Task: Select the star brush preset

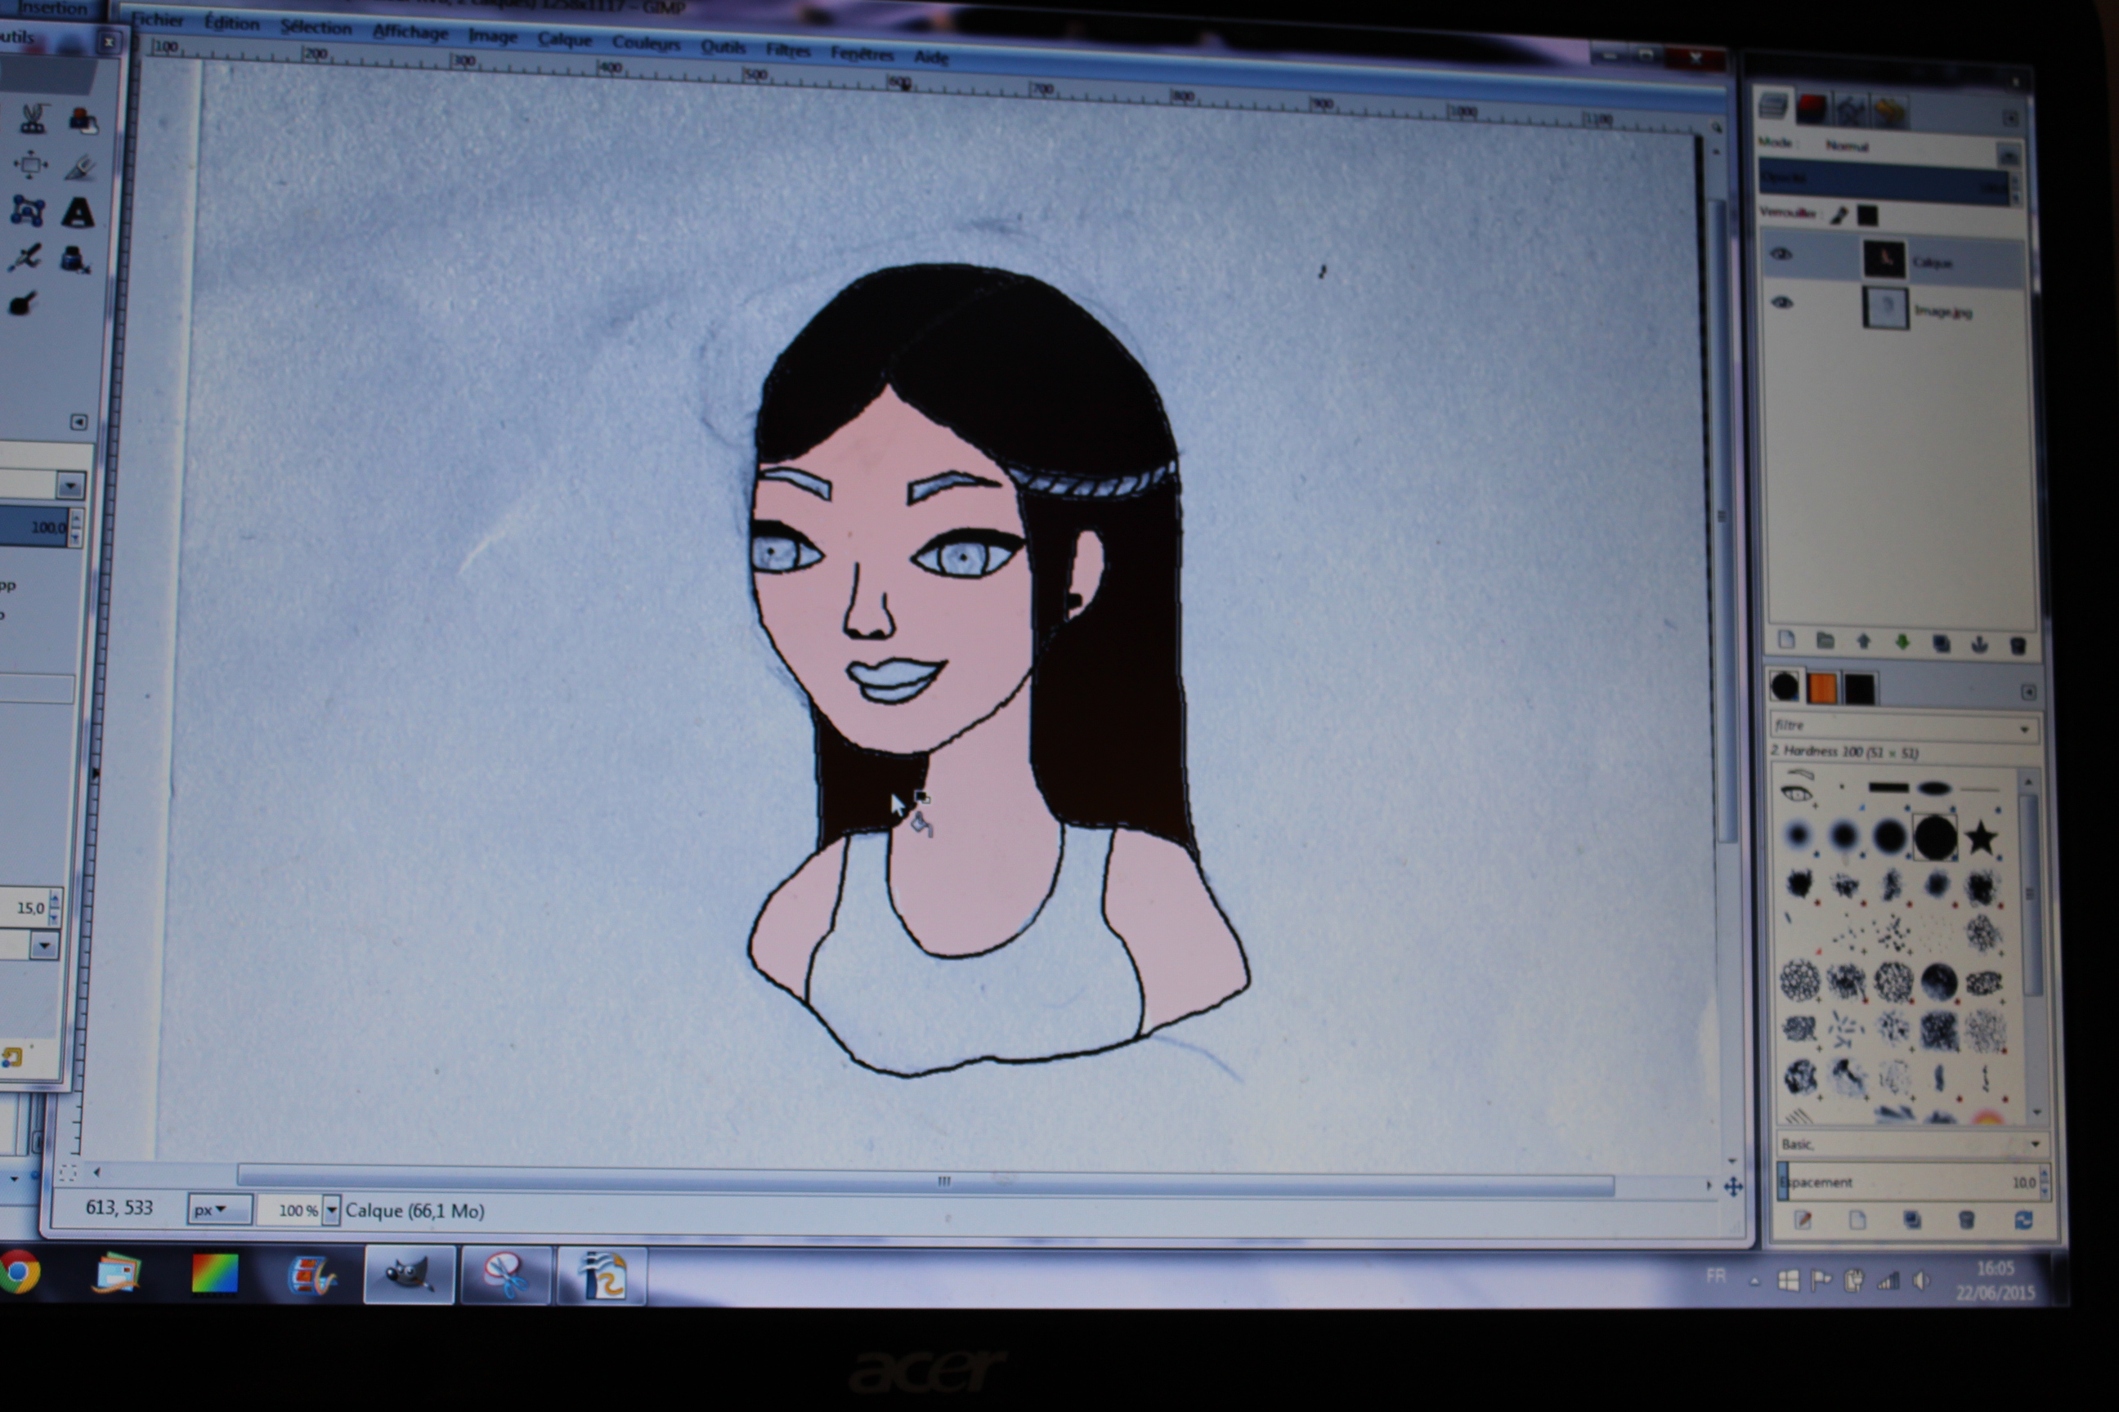Action: [x=1981, y=838]
